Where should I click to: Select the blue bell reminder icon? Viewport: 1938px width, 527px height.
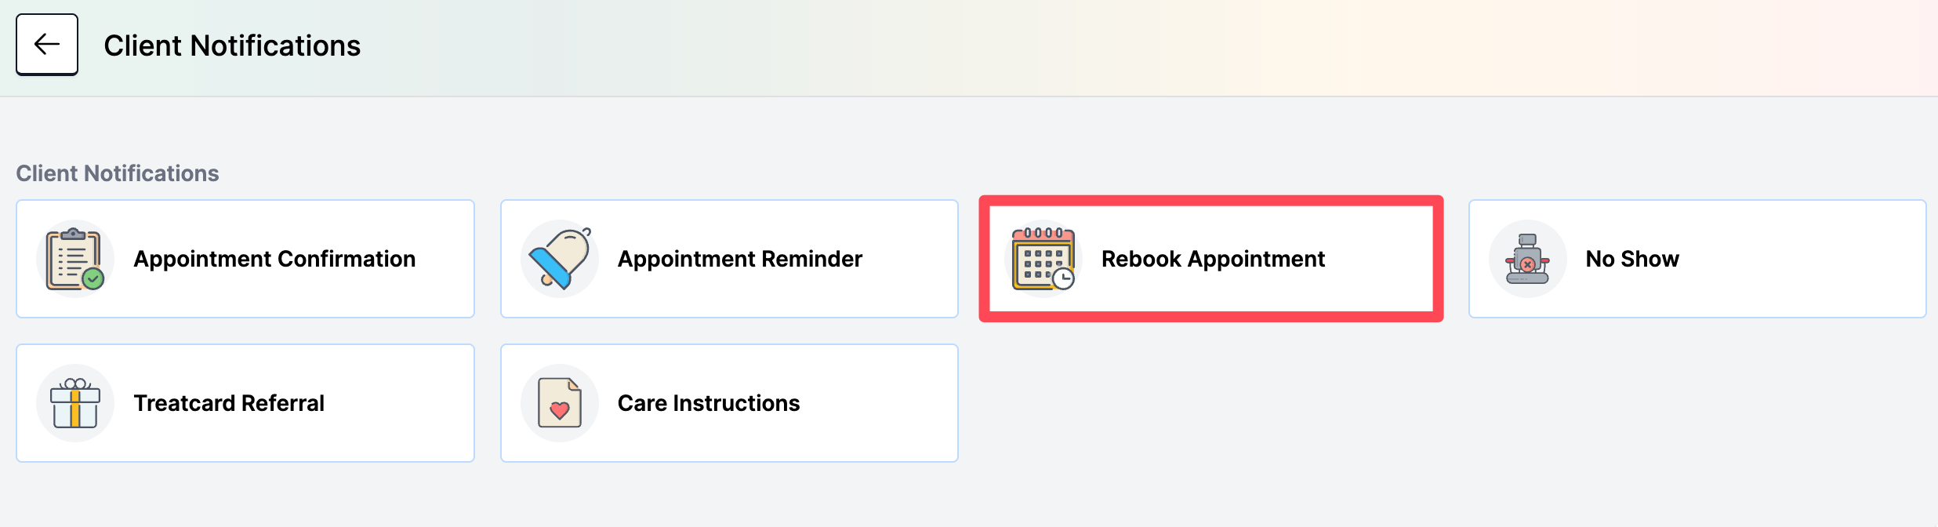[560, 259]
